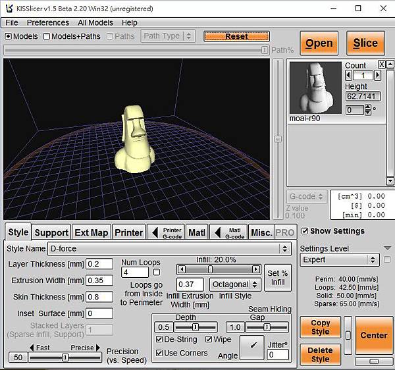Switch to the Matl tab
395x370 pixels.
coord(197,232)
